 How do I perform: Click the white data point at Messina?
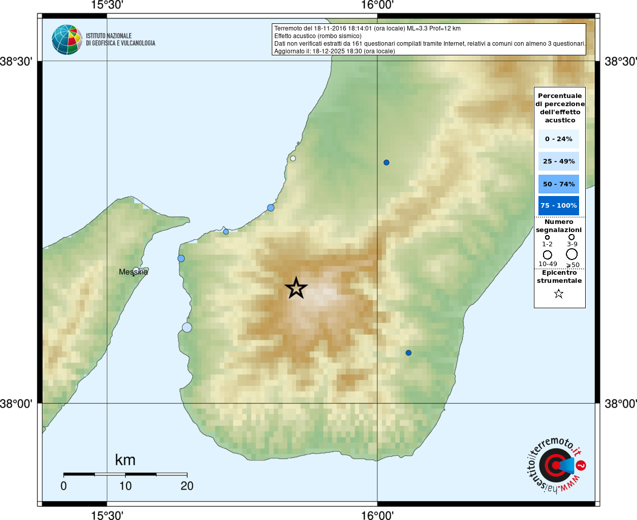coord(136,271)
